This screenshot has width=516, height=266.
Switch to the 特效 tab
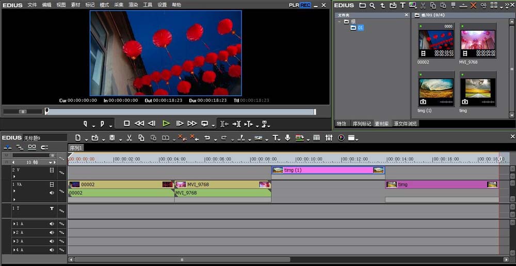coord(341,123)
